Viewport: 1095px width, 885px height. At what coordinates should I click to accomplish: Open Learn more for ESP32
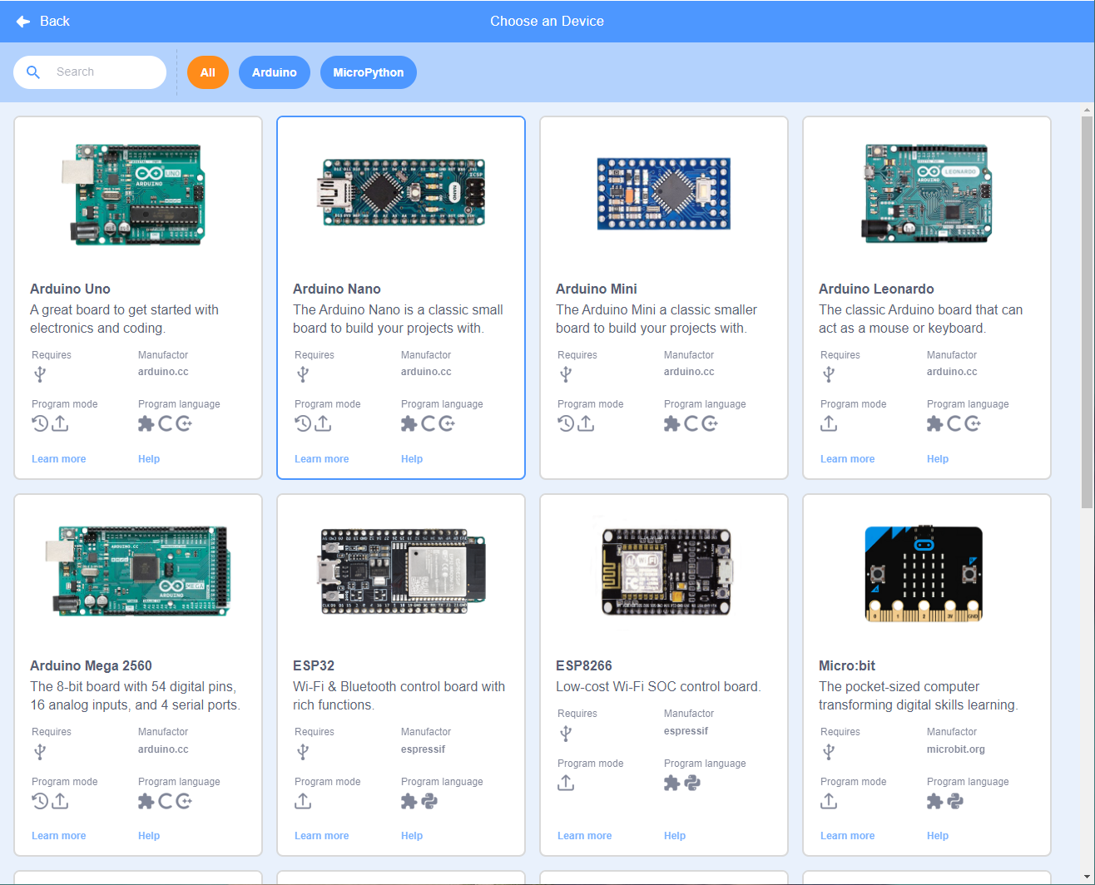pos(321,836)
